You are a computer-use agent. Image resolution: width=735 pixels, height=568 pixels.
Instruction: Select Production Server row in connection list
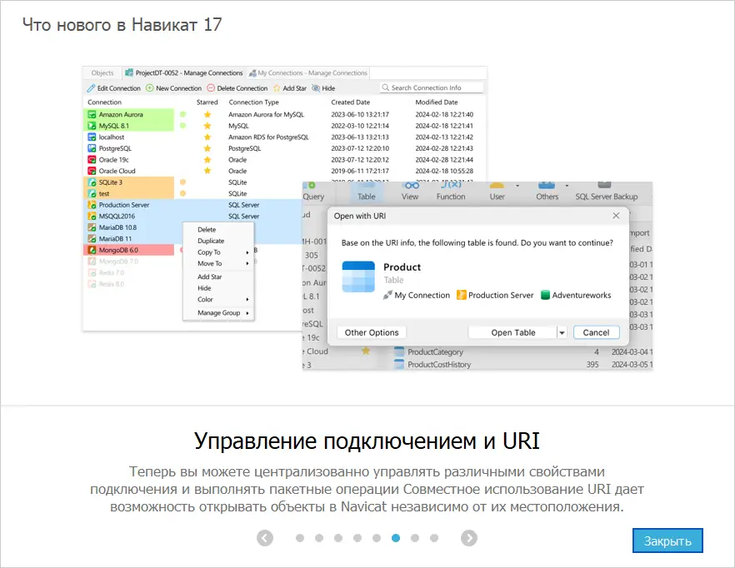coord(192,205)
